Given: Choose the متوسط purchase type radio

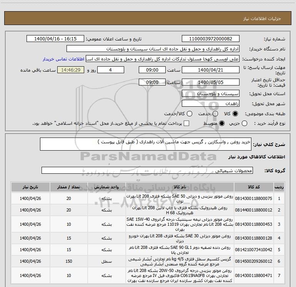Looking at the screenshot, I should click(x=222, y=123).
